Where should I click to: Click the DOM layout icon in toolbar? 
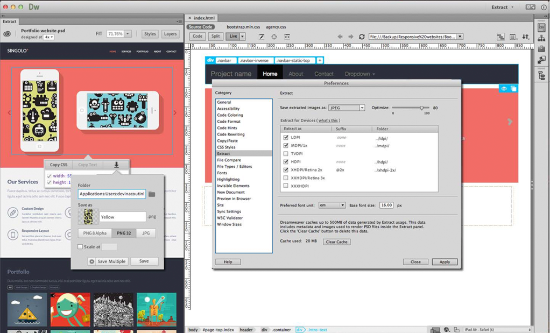tap(500, 37)
